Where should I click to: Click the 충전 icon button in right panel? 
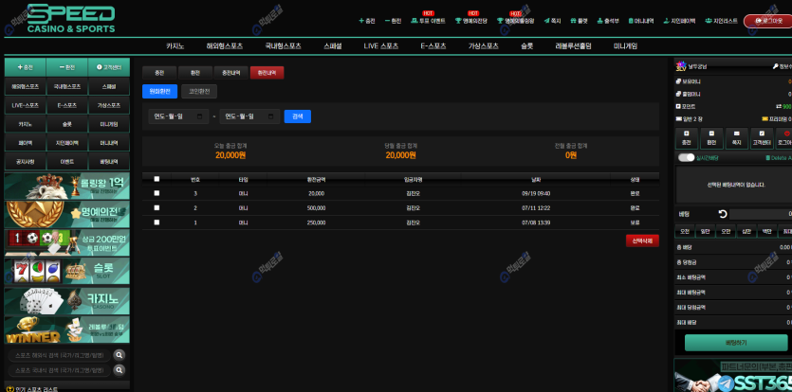point(687,137)
